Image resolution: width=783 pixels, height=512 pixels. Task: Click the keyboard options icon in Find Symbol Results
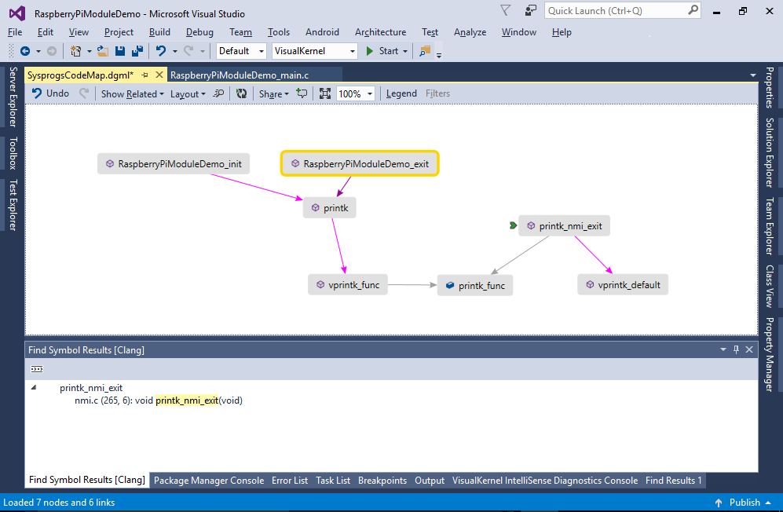click(37, 369)
